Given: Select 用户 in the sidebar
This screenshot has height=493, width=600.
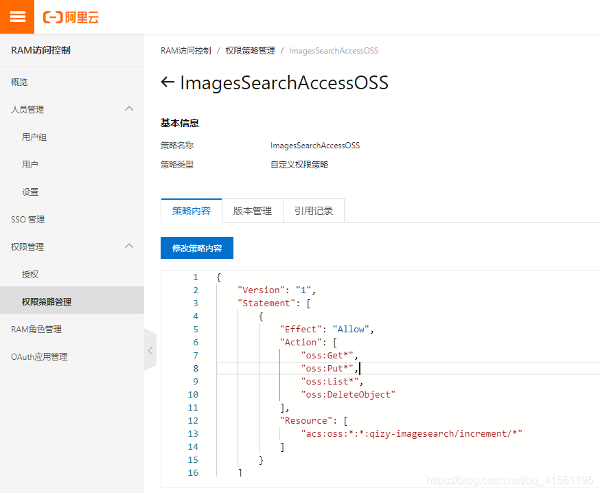Looking at the screenshot, I should coord(30,165).
